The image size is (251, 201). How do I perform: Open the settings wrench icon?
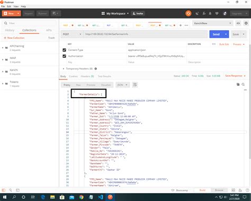[204, 13]
